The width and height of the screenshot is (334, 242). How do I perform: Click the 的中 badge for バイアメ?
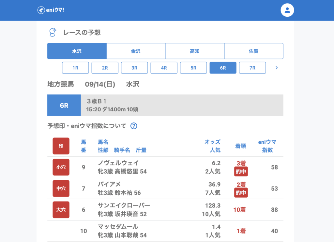click(x=241, y=193)
